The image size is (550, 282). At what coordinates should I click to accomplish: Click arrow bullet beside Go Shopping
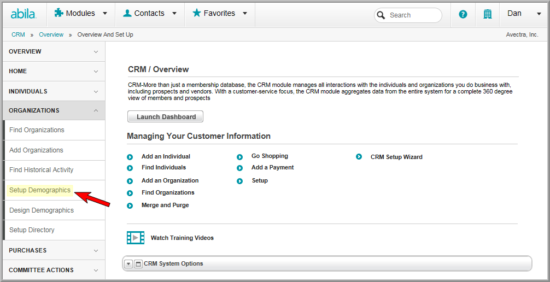pyautogui.click(x=239, y=157)
